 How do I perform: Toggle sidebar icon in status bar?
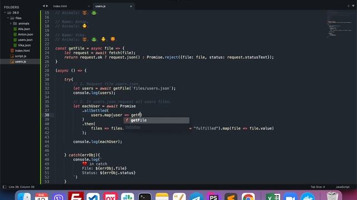tap(4, 187)
